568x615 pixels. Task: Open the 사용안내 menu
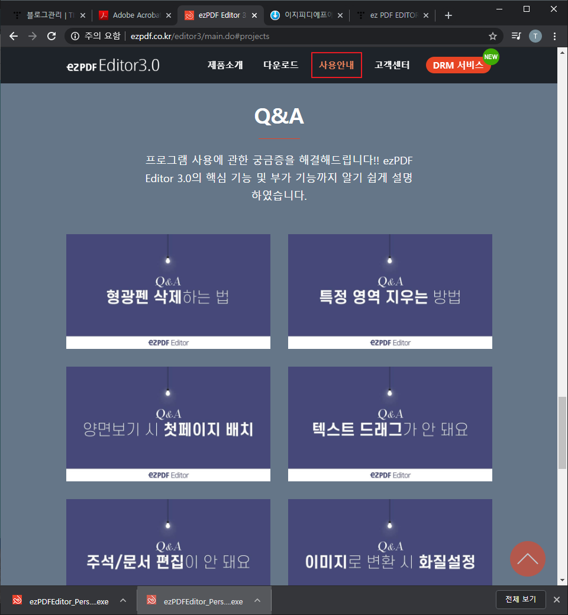(337, 65)
